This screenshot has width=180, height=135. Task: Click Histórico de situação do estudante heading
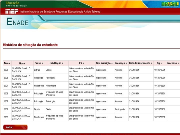[30, 45]
